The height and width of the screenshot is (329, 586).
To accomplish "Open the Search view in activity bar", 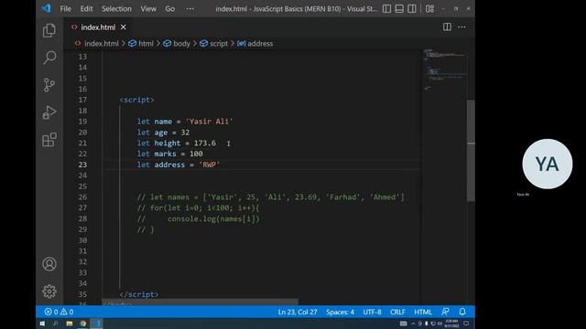I will (49, 58).
